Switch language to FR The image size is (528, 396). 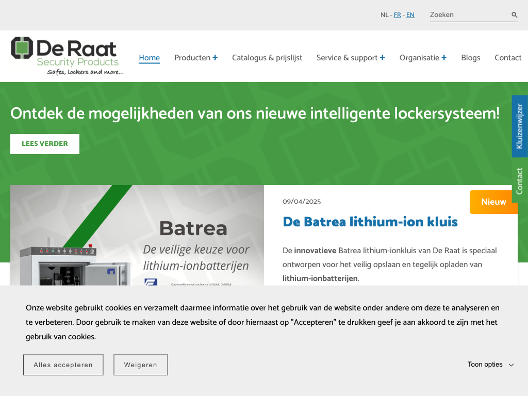point(398,15)
